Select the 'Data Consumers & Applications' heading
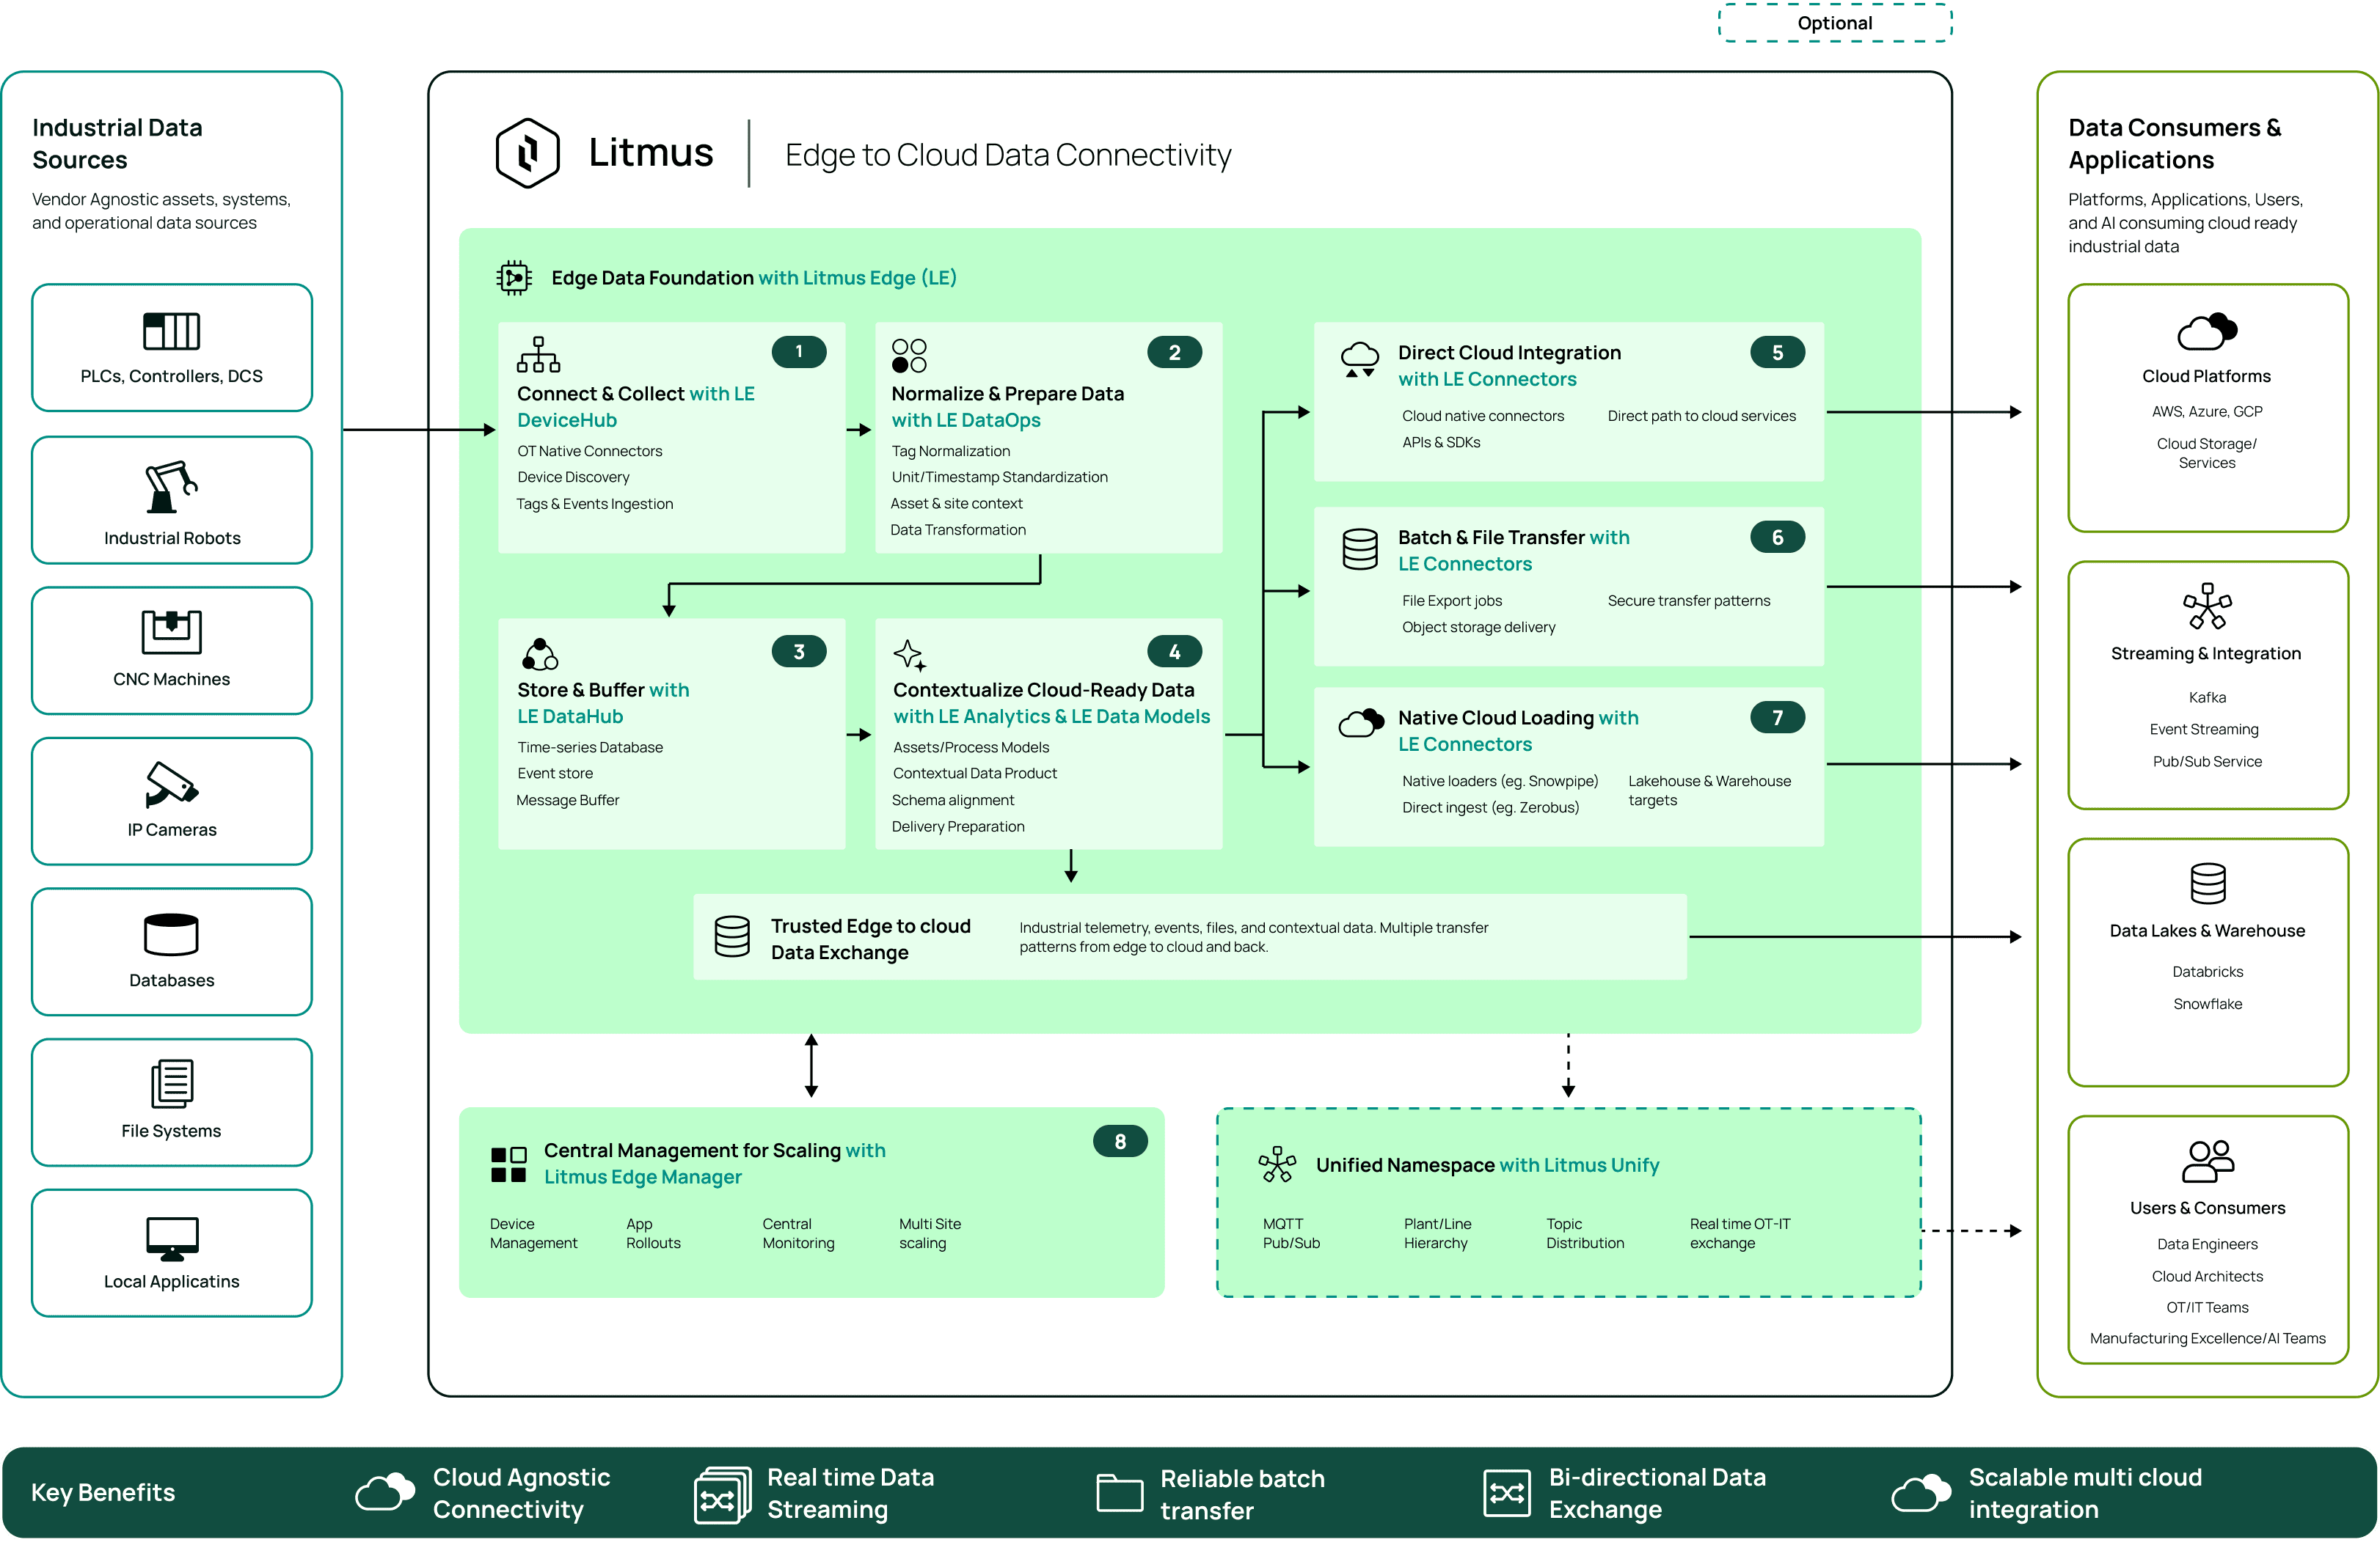Image resolution: width=2380 pixels, height=1545 pixels. coord(2174,144)
